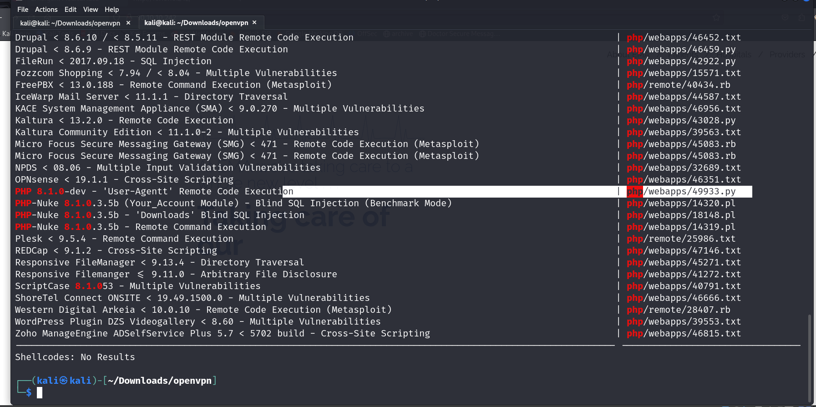The height and width of the screenshot is (407, 816).
Task: Click the 'Shellcodes: No Results' text
Action: (75, 357)
